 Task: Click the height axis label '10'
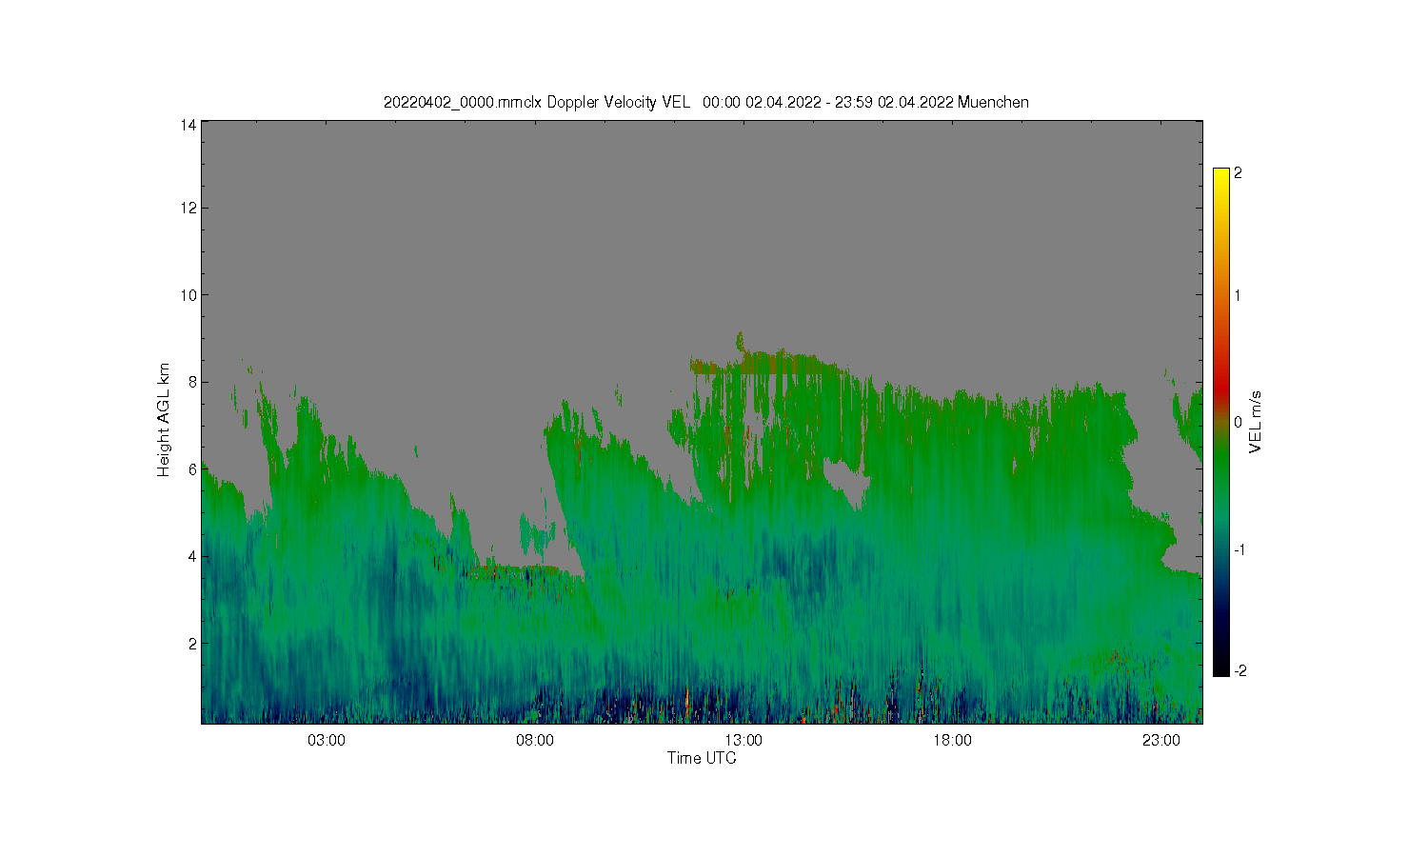[188, 295]
